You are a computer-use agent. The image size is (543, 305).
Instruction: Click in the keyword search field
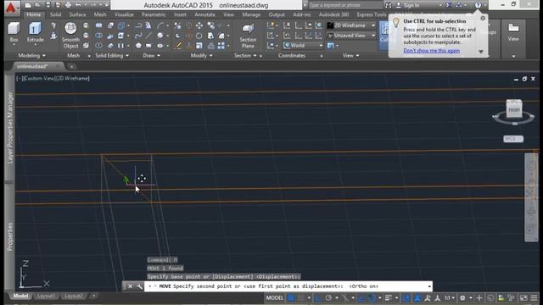[345, 5]
